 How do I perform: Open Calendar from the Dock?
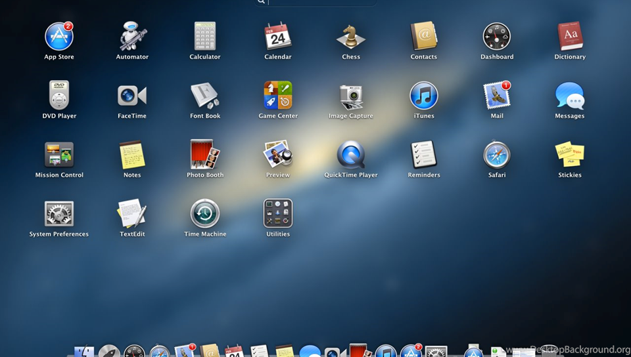pyautogui.click(x=235, y=351)
